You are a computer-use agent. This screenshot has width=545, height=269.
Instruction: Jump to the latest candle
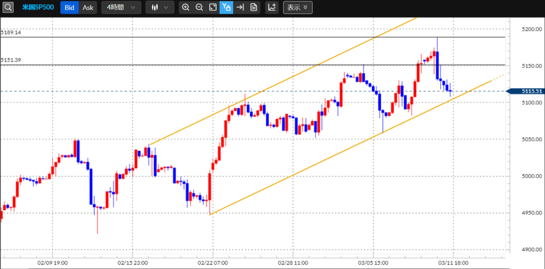click(240, 7)
